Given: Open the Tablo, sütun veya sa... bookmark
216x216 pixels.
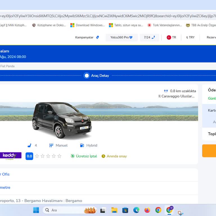Looking at the screenshot, I should click(126, 25).
